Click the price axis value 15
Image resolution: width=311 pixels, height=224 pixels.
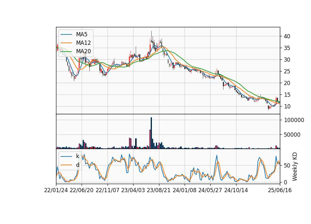[x=287, y=95]
